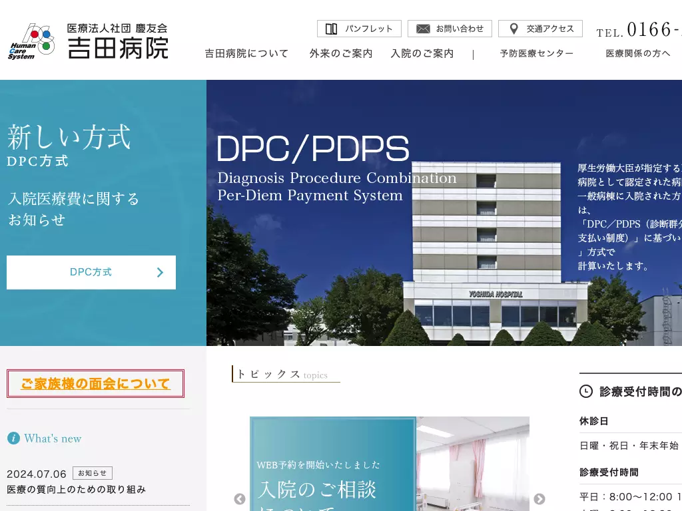Image resolution: width=682 pixels, height=511 pixels.
Task: Click the chevron arrow in DPC方式 button
Action: [x=160, y=272]
